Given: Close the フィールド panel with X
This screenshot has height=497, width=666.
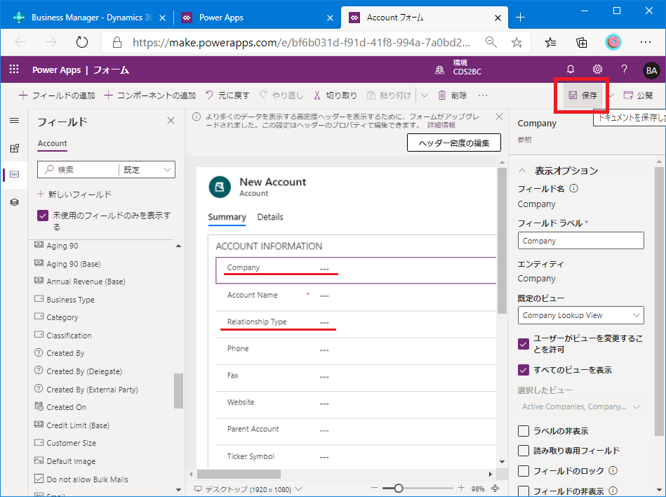Looking at the screenshot, I should 171,121.
